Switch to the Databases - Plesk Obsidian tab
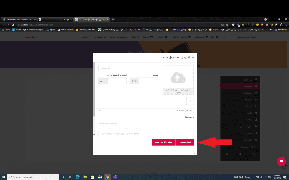 [18, 19]
